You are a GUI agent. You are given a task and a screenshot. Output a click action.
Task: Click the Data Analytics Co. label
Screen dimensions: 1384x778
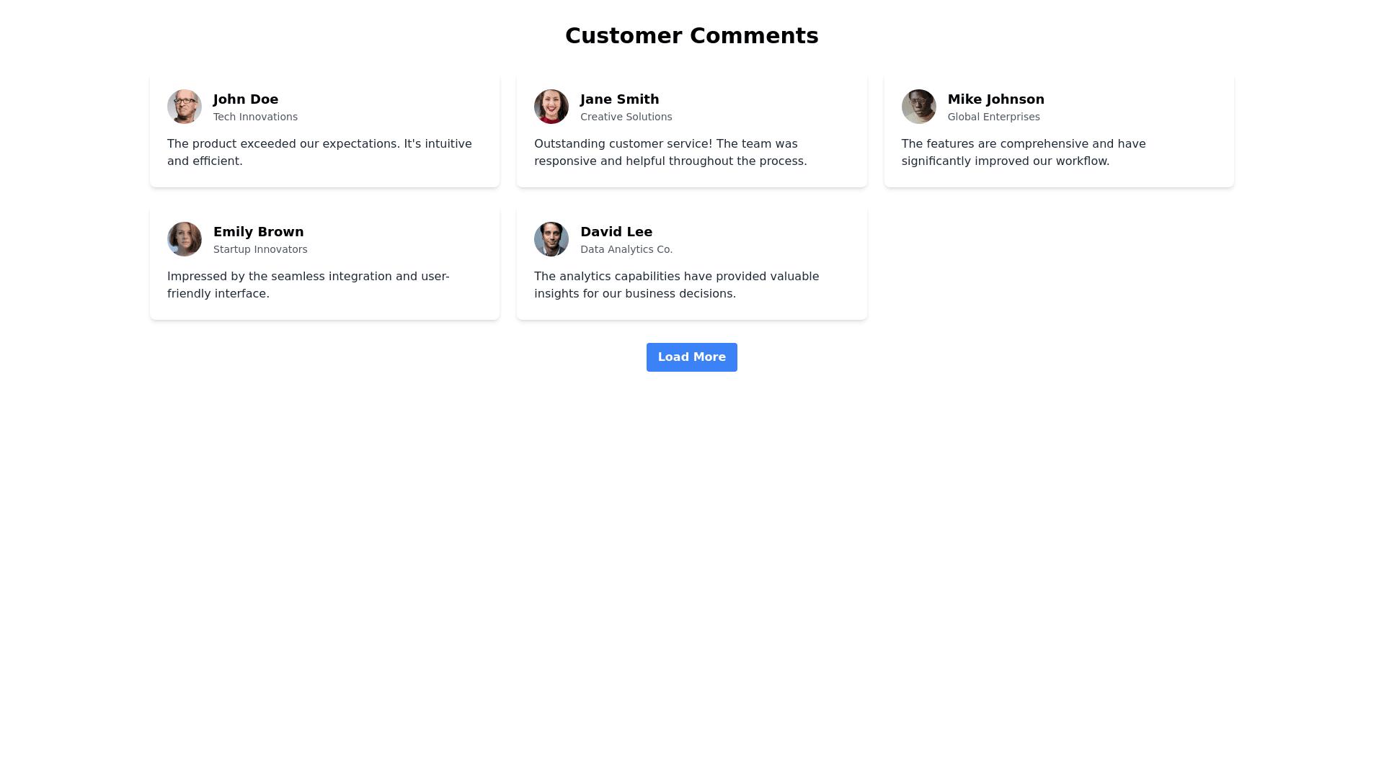tap(626, 249)
